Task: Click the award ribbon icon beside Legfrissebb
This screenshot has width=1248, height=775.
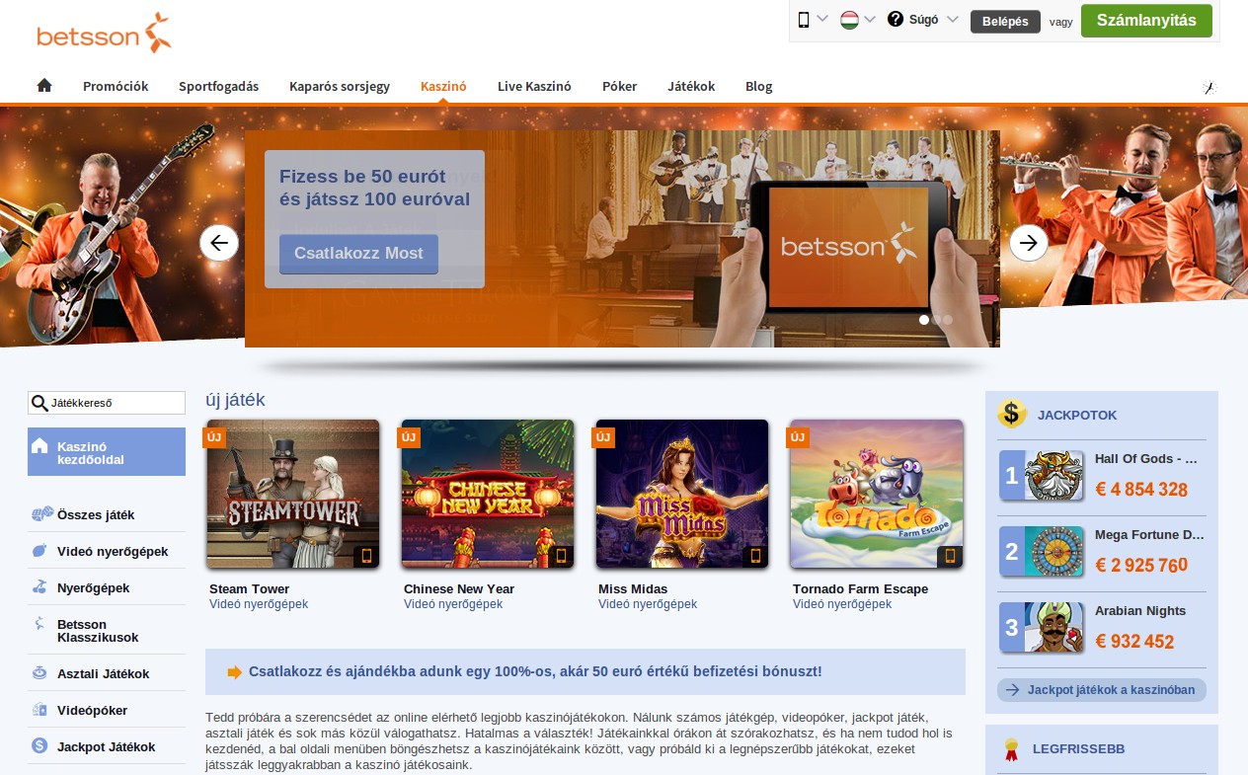Action: tap(1011, 749)
